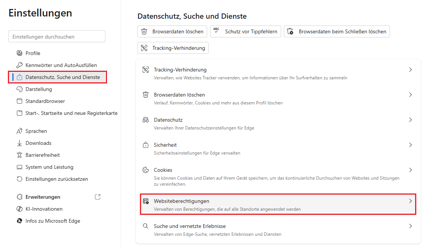Open Einstellungen zurücksetzen in the sidebar
The image size is (429, 247).
coord(56,179)
